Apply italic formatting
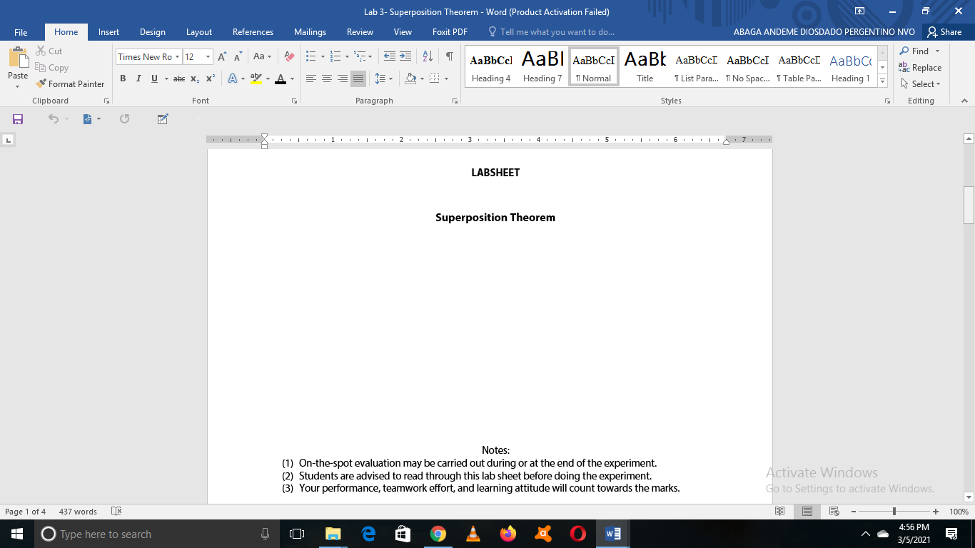 coord(138,78)
